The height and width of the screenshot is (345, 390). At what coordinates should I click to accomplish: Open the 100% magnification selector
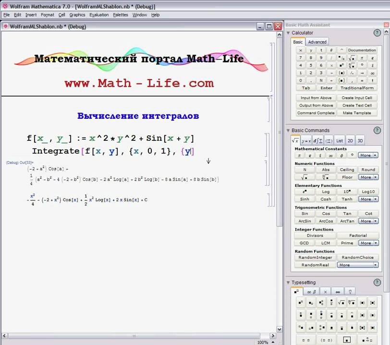(266, 342)
